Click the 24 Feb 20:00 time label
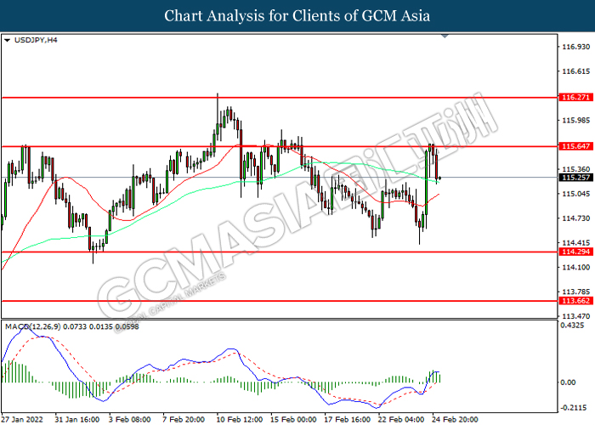Screen dimensions: 595x425 (x=455, y=419)
